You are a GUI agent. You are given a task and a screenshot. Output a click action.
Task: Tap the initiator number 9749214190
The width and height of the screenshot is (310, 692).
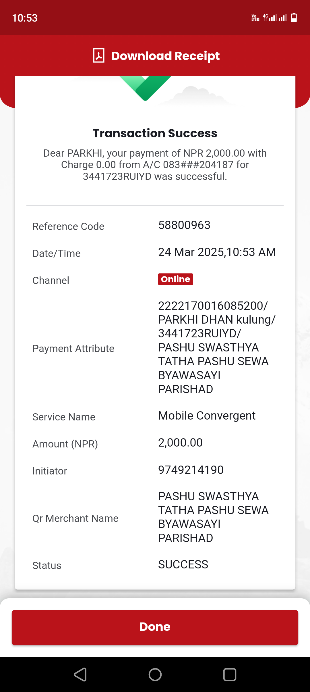(191, 470)
